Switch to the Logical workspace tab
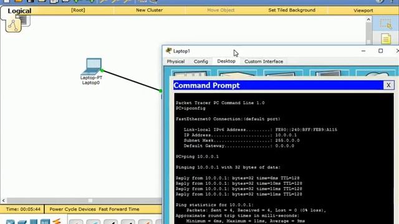The width and height of the screenshot is (399, 224). coord(19,11)
